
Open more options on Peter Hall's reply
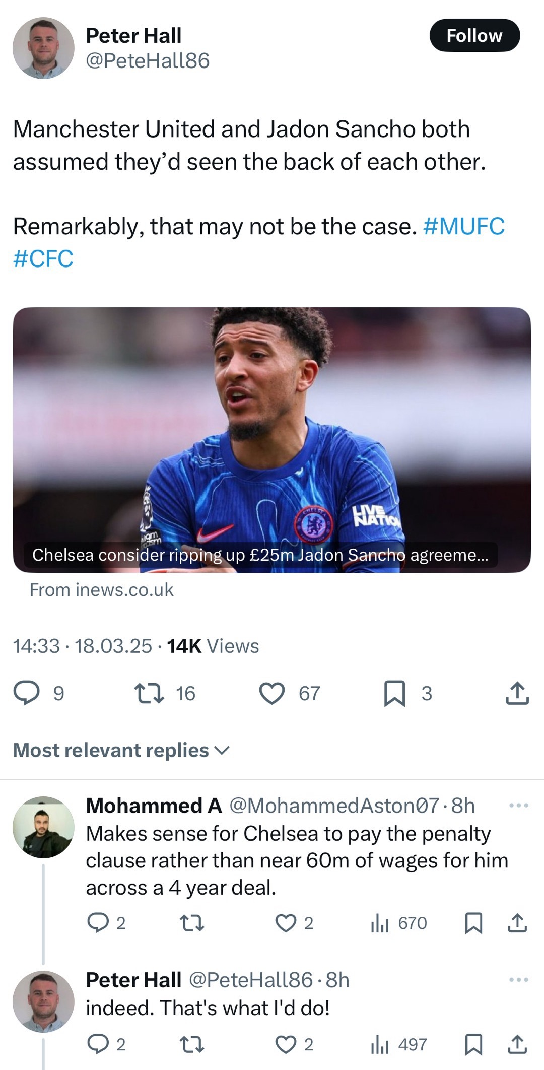point(518,980)
